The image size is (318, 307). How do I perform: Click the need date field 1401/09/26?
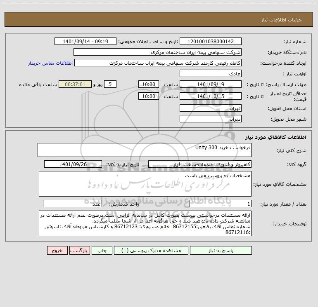click(x=73, y=164)
